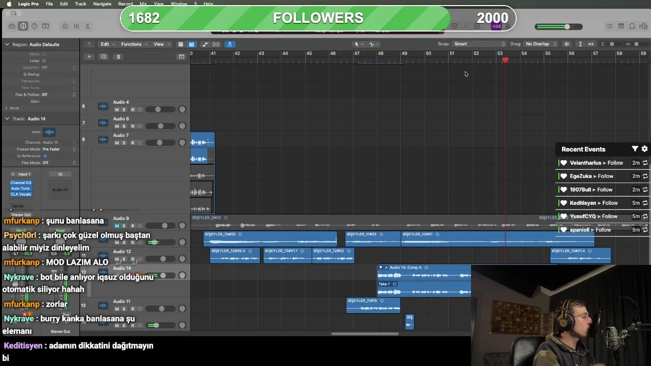Solo the Audio 6 track
This screenshot has width=651, height=366.
(x=124, y=126)
